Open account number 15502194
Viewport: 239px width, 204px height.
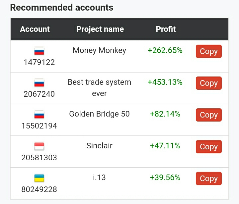click(39, 126)
